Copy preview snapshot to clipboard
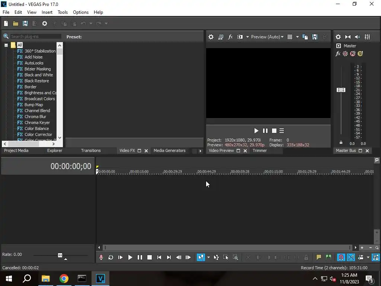 click(305, 37)
